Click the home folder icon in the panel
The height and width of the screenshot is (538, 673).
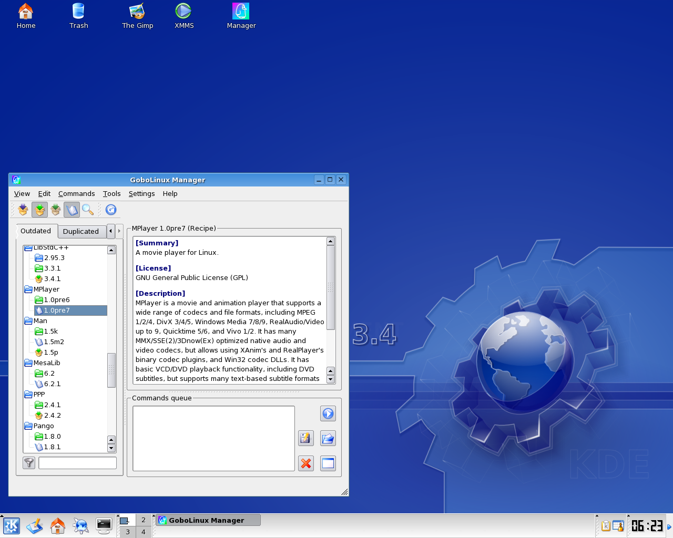coord(58,526)
